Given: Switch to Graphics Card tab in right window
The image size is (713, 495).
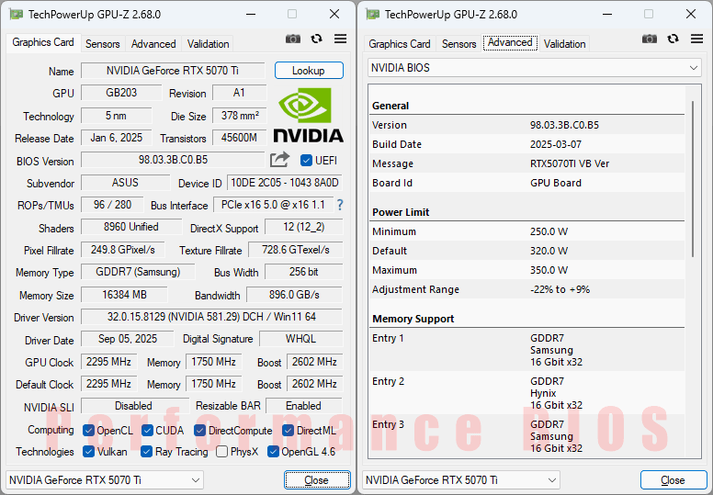Looking at the screenshot, I should [400, 44].
